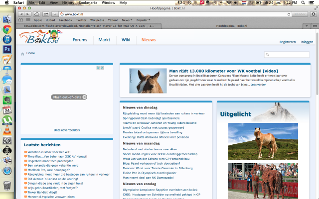Screen dimensions: 319x199
Task: Reload the page with refresh icon
Action: [289, 14]
